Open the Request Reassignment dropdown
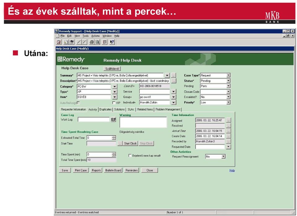The image size is (297, 216). pos(224,157)
